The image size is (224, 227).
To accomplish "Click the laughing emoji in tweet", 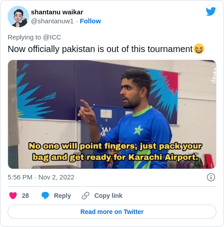I will coord(199,49).
